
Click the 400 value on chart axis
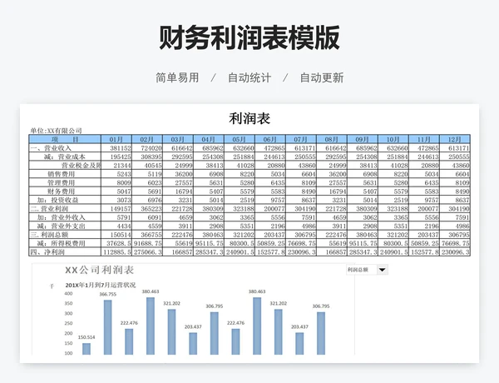(68, 293)
